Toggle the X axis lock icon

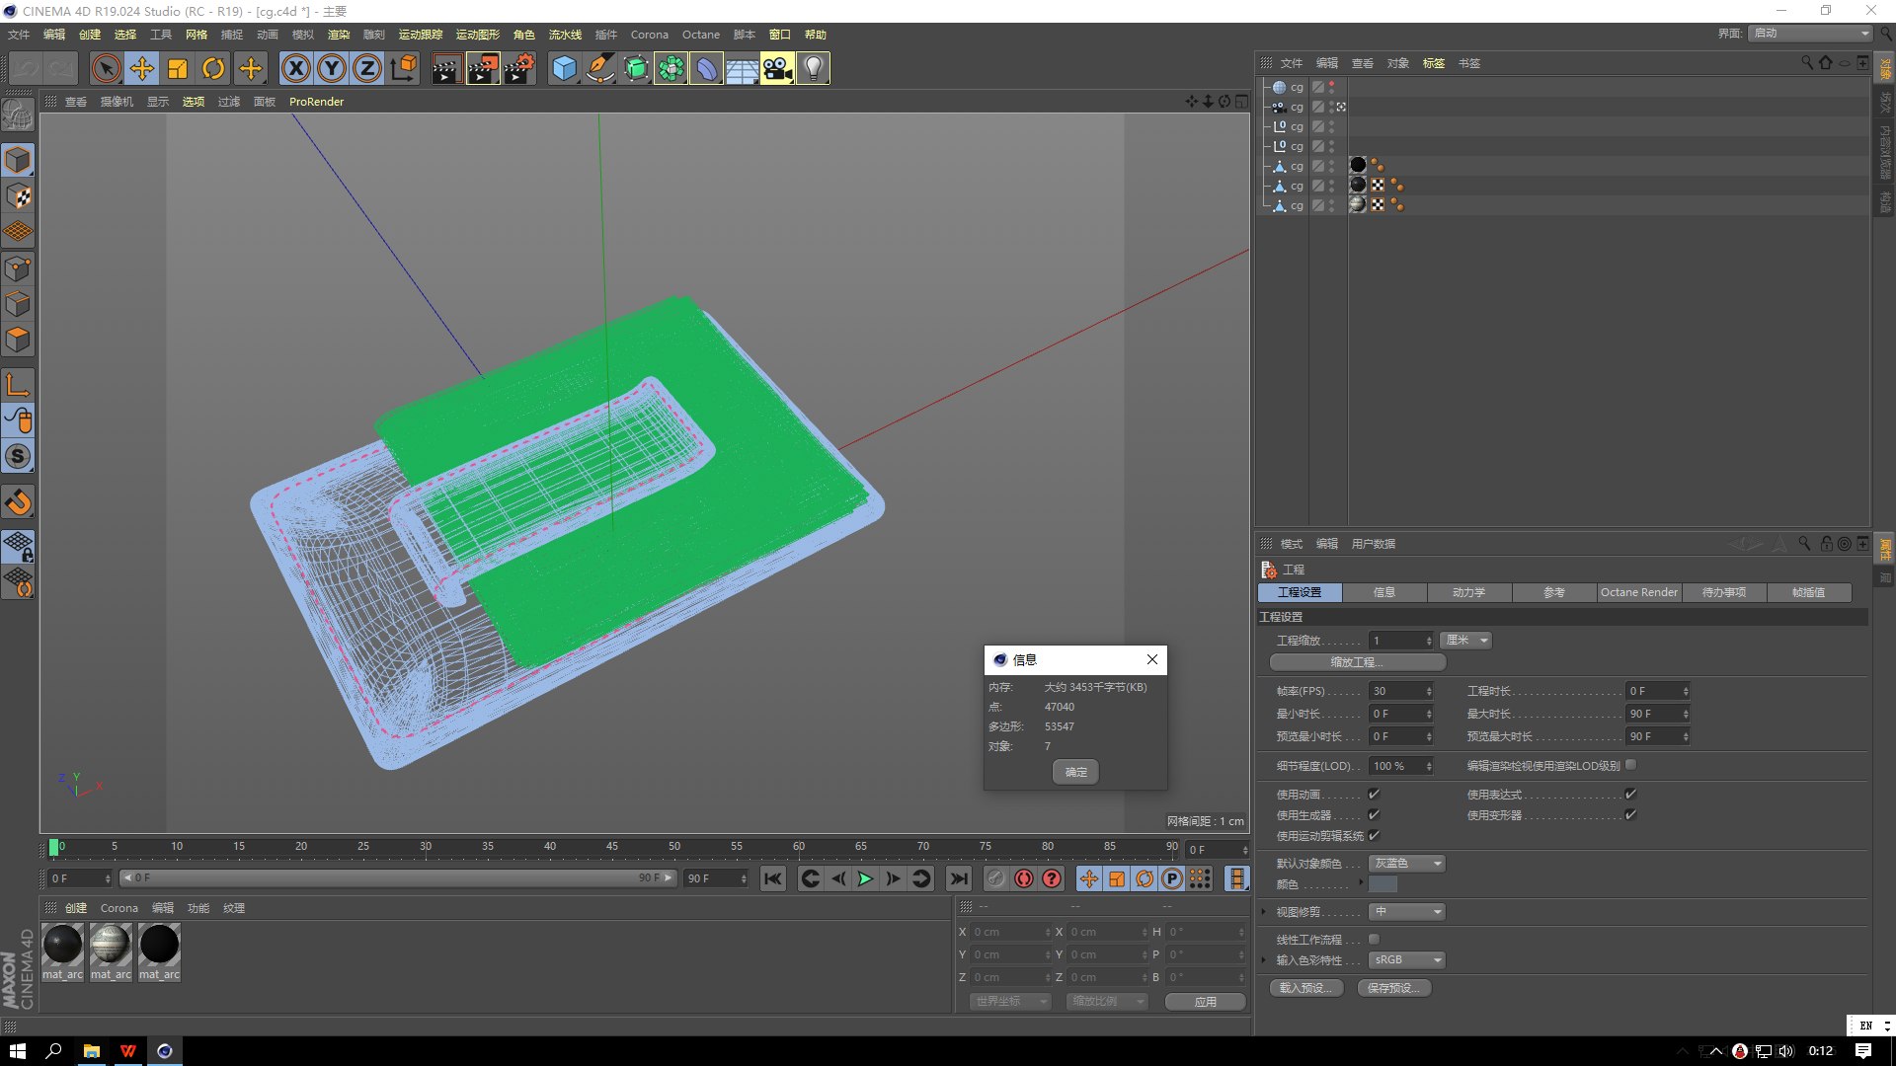click(x=295, y=69)
